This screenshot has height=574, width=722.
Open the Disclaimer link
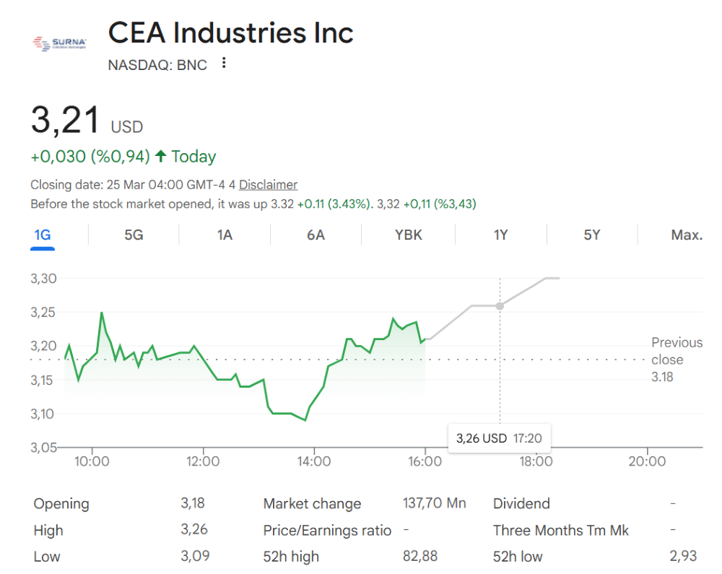click(268, 185)
